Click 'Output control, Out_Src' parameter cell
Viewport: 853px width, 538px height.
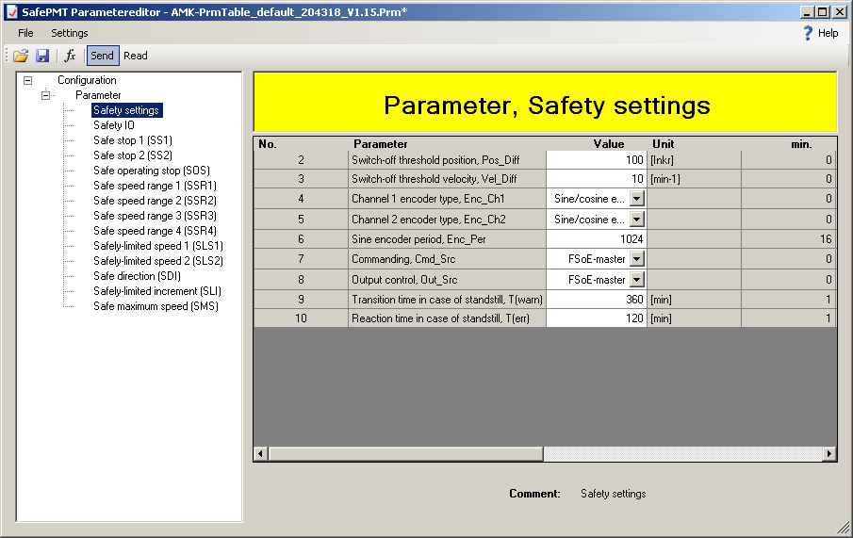coord(447,280)
